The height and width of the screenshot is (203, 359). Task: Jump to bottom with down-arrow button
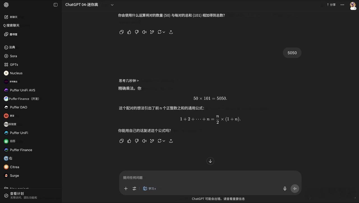point(210,161)
